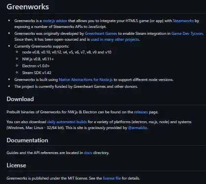Open the daily automated builds link

pyautogui.click(x=67, y=122)
